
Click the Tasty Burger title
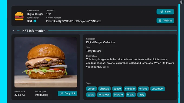click(94, 51)
